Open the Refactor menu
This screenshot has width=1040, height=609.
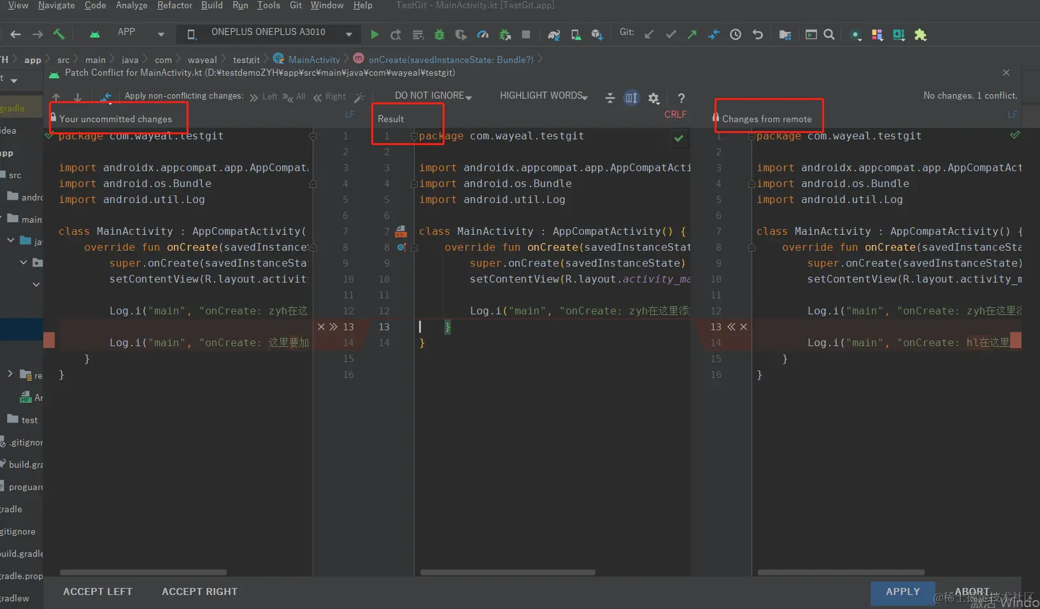tap(175, 6)
